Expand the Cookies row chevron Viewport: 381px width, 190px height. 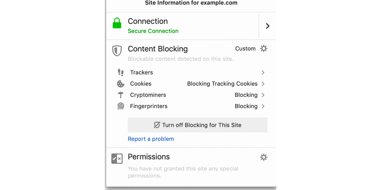[x=263, y=83]
